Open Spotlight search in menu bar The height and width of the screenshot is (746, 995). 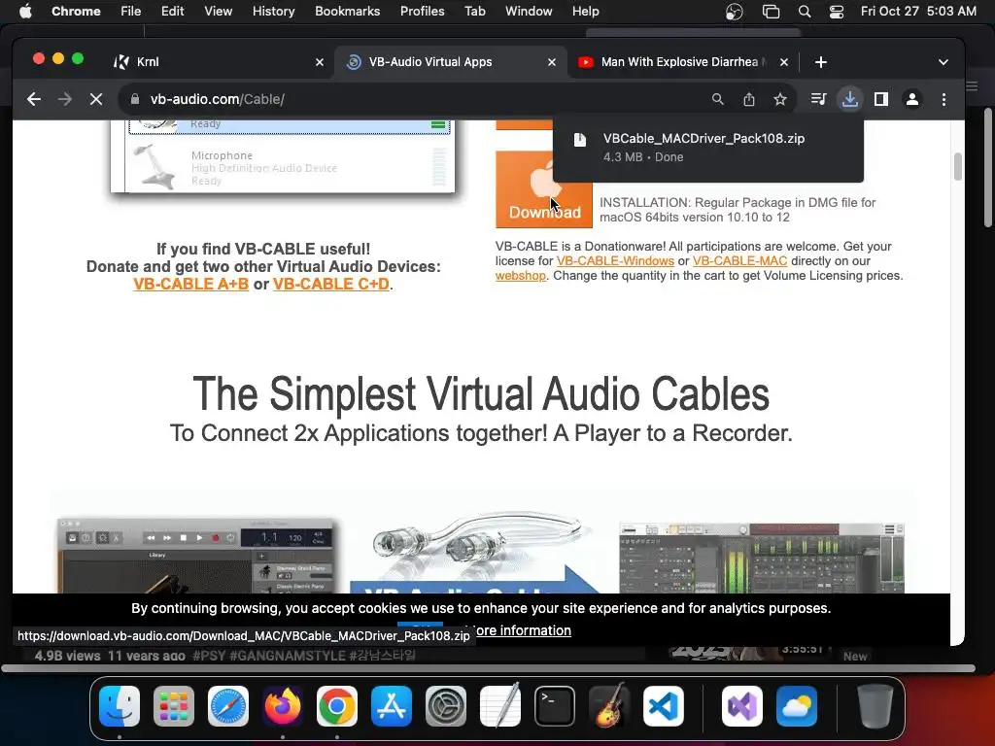pyautogui.click(x=804, y=11)
